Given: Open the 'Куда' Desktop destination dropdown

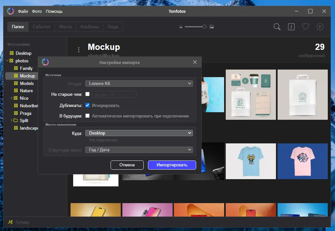Looking at the screenshot, I should click(139, 133).
